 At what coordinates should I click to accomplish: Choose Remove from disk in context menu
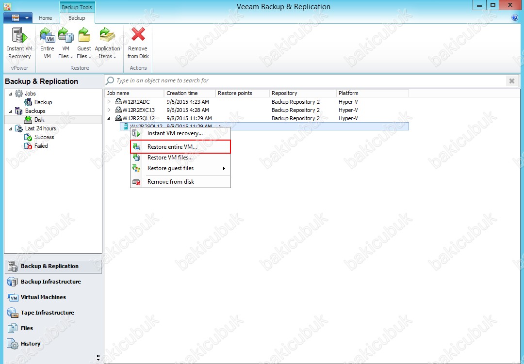click(x=180, y=182)
